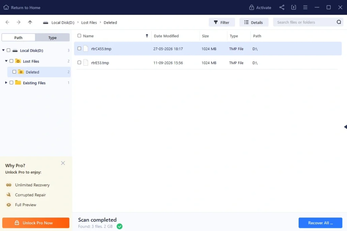Screen dimensions: 347x231
Task: Click Local Disk(D:) in the breadcrumb
Action: [63, 23]
